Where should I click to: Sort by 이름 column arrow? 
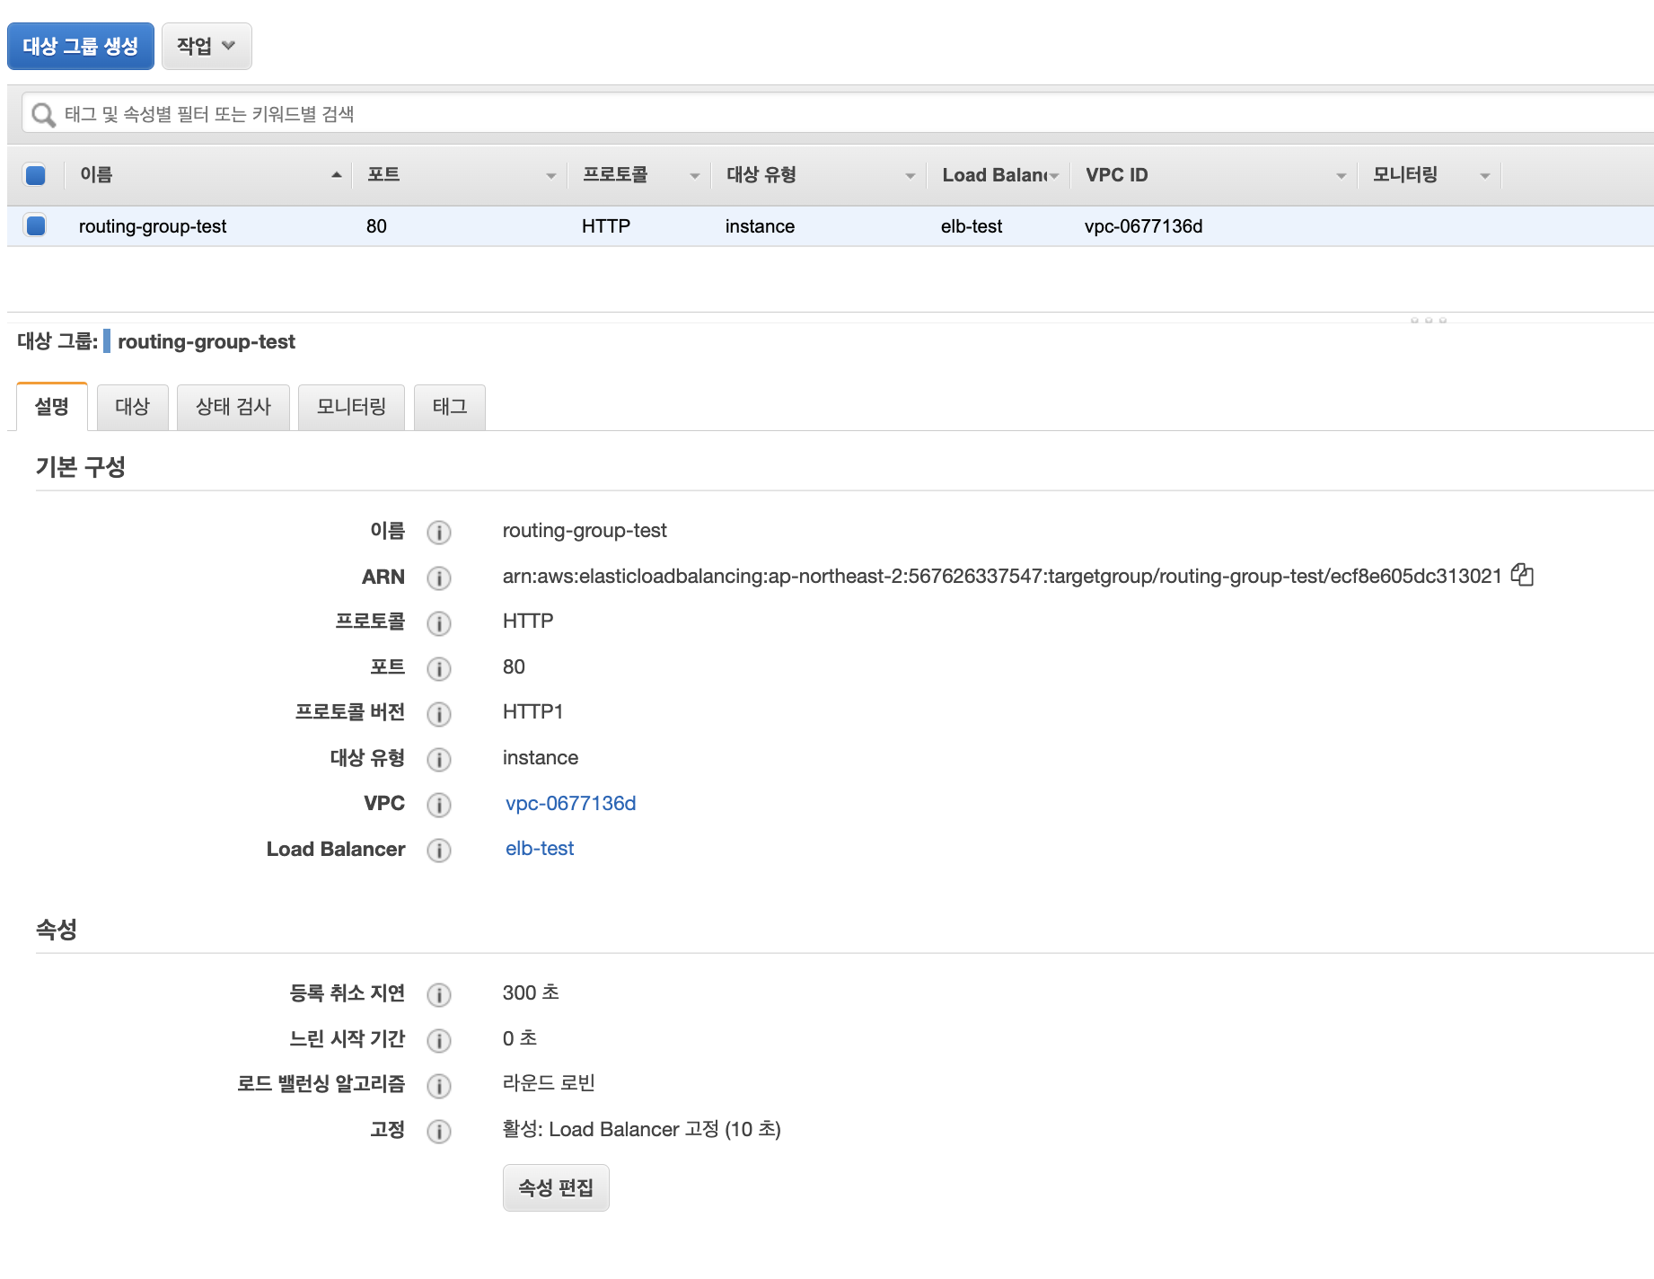[x=337, y=175]
